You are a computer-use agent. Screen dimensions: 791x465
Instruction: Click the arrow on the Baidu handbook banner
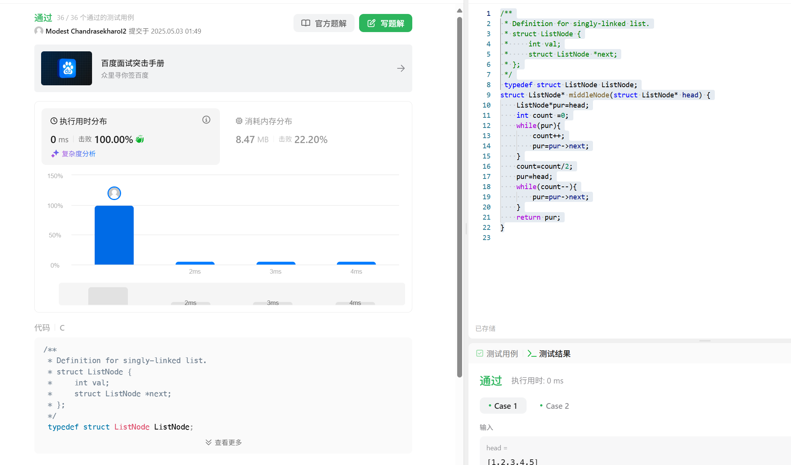click(x=401, y=68)
